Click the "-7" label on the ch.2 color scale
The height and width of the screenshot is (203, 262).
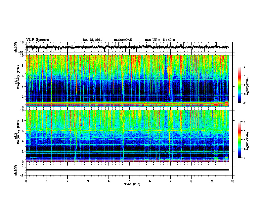tap(244, 158)
